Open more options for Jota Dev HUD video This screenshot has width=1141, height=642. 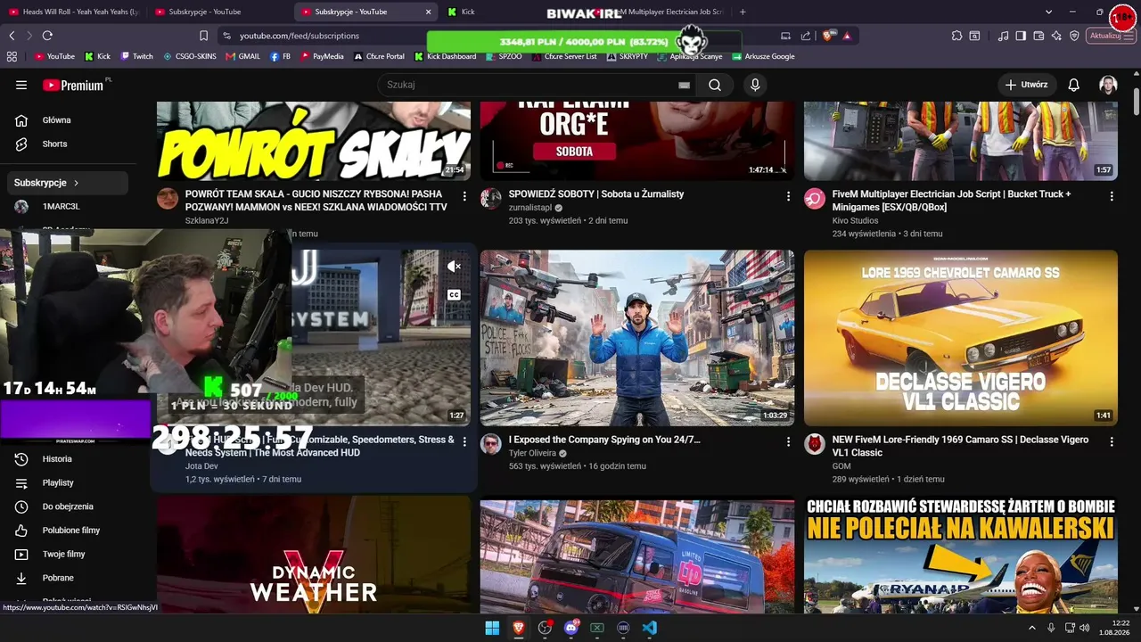tap(464, 441)
